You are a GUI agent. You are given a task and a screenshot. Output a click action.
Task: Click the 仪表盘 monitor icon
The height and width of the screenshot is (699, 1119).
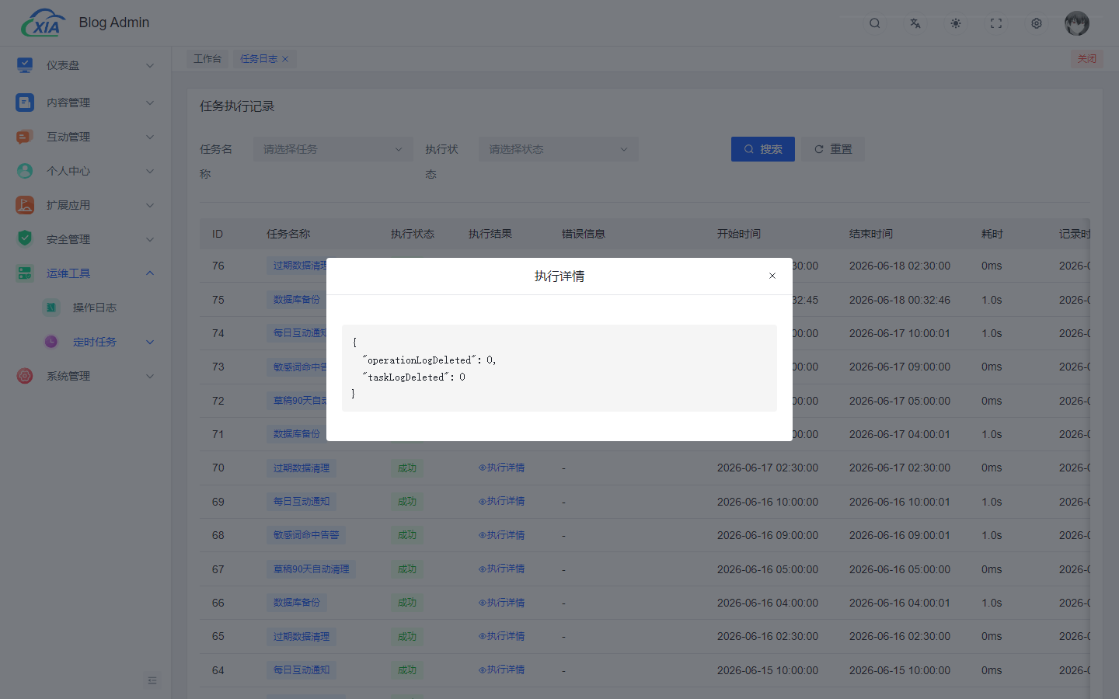25,65
